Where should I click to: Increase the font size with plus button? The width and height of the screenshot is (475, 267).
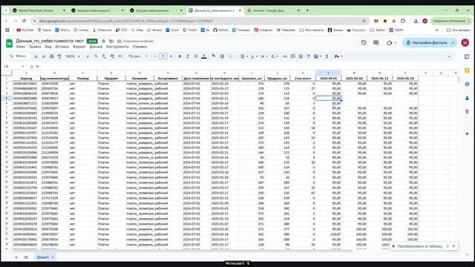pos(171,56)
